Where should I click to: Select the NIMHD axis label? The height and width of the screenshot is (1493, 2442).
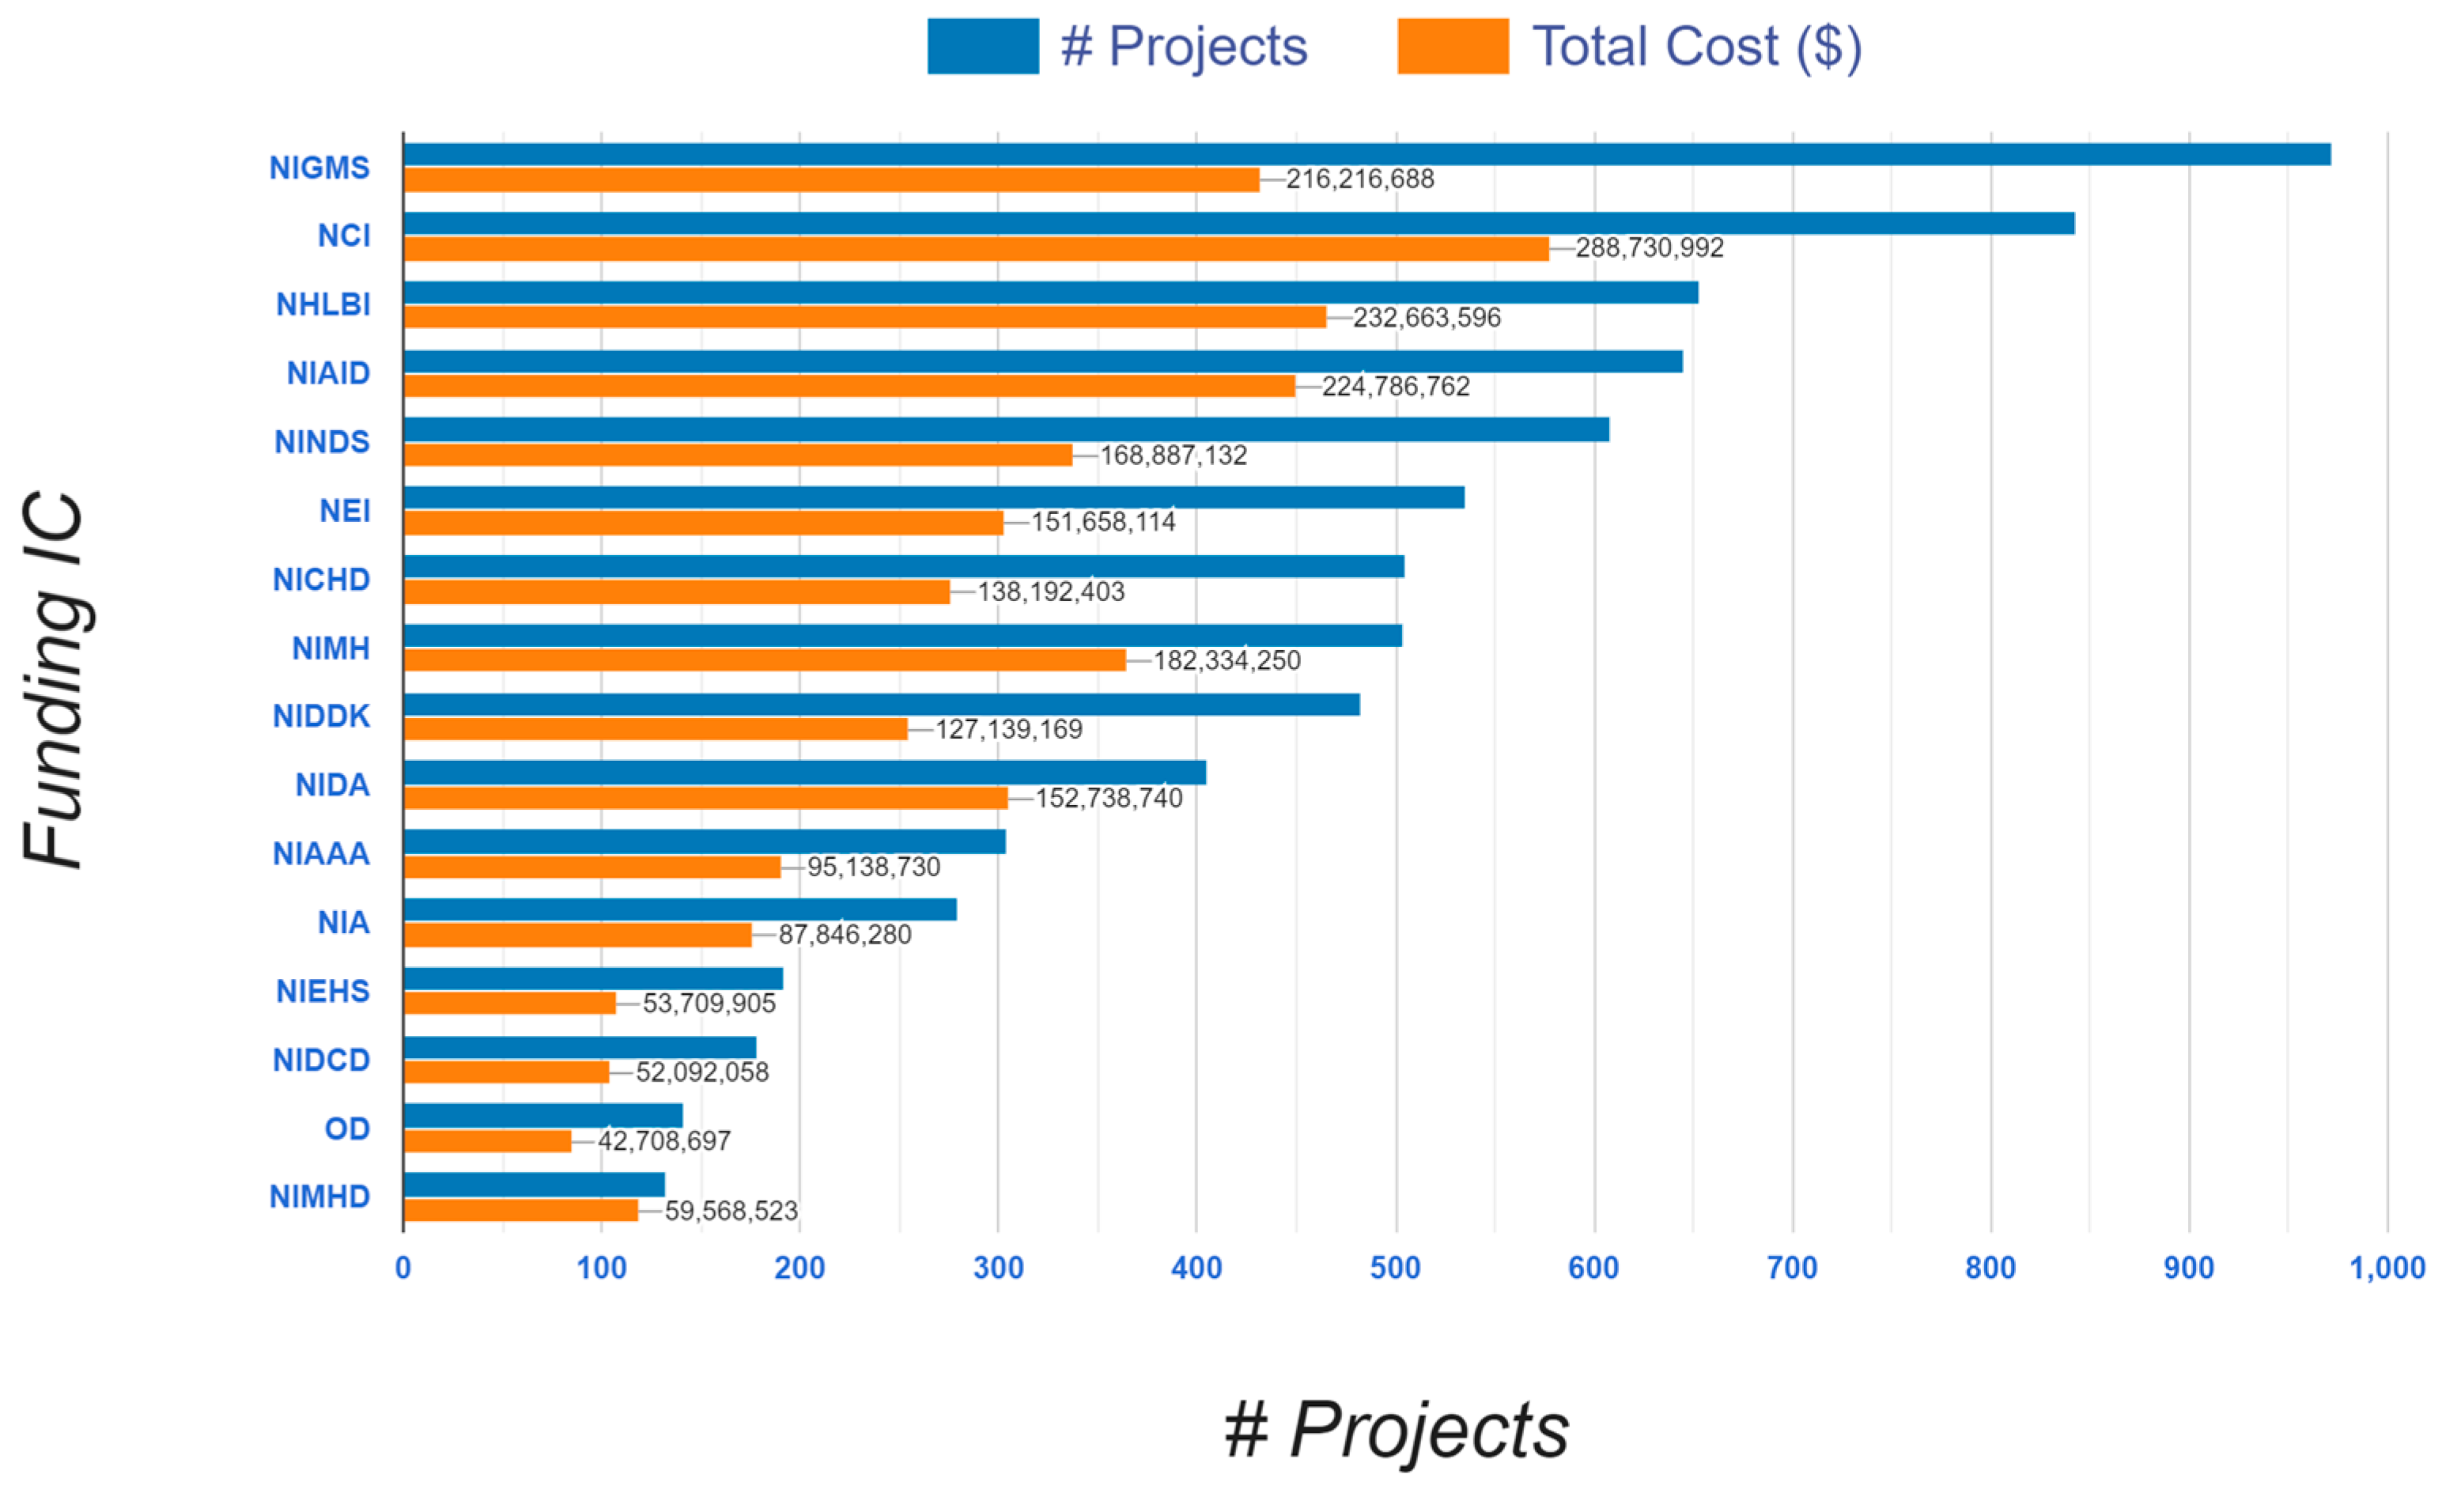319,1196
